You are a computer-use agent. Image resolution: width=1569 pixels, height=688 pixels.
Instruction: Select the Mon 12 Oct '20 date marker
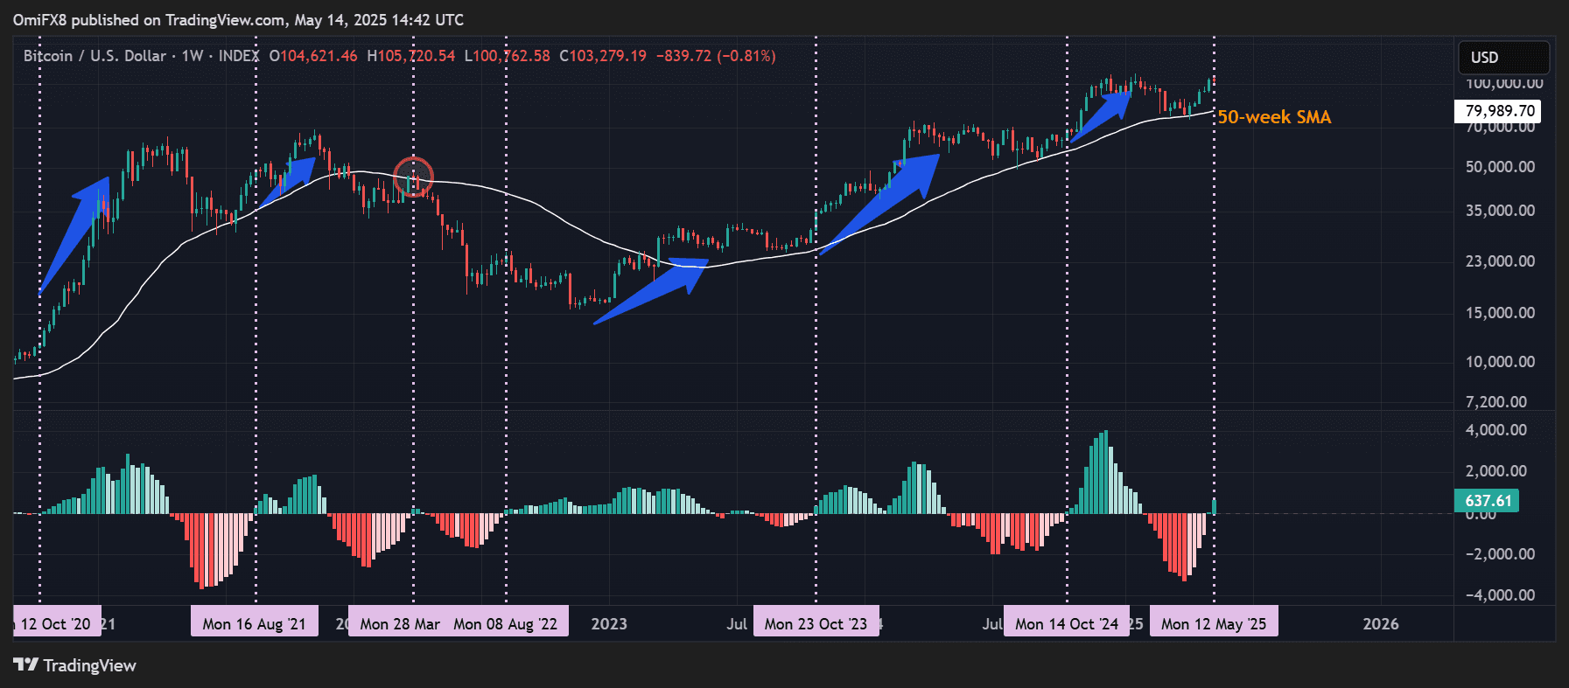click(x=56, y=623)
